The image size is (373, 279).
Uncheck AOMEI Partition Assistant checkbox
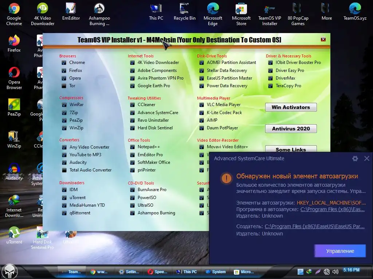click(201, 62)
